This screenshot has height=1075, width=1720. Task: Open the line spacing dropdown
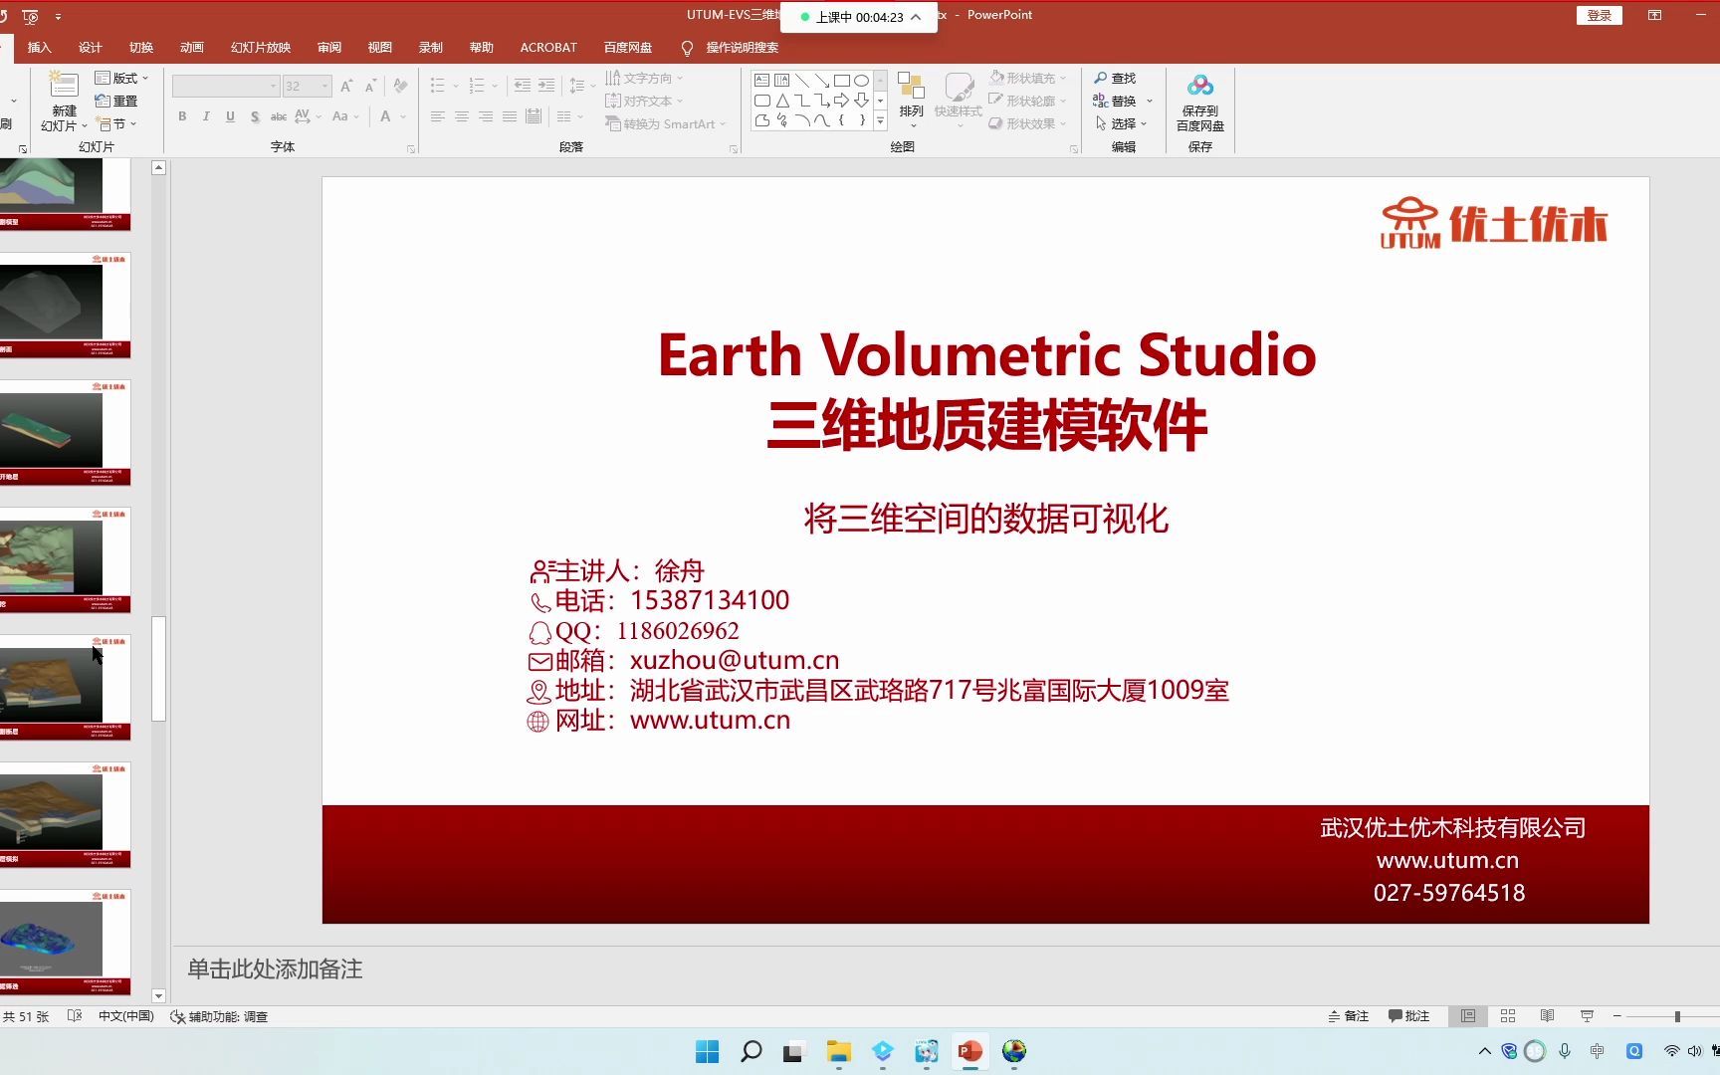click(581, 87)
